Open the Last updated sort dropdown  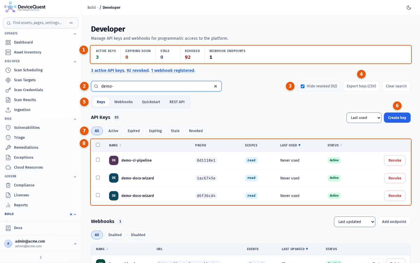(355, 222)
